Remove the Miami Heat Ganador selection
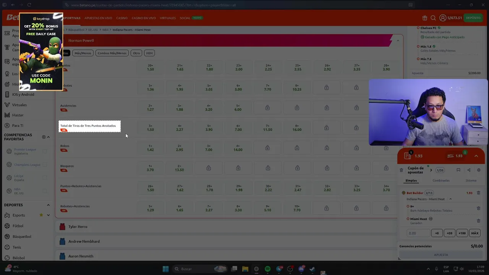 (x=478, y=221)
